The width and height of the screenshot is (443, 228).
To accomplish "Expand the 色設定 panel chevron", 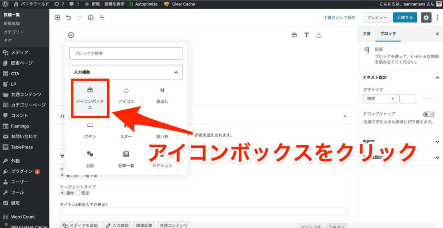I will click(437, 141).
